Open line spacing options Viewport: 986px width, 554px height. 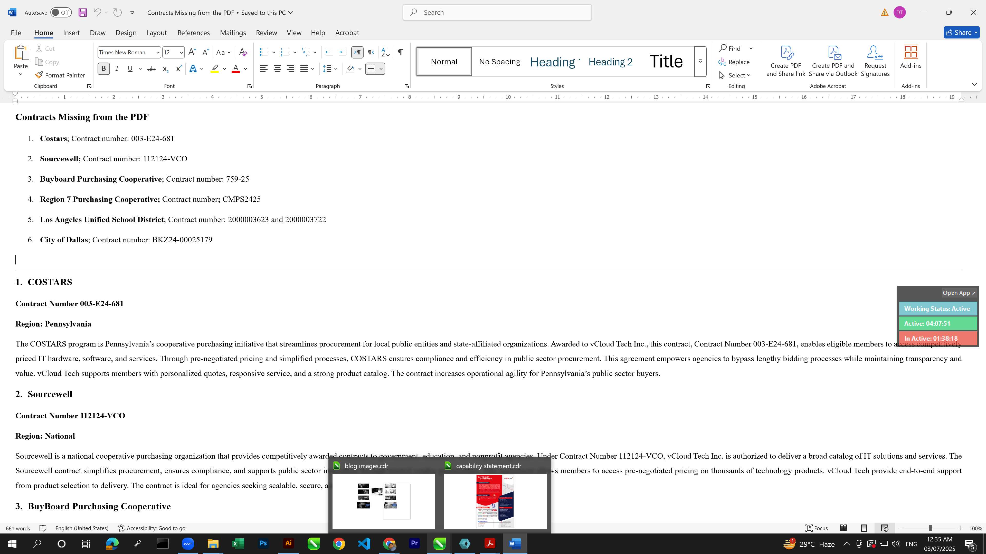[x=327, y=69]
